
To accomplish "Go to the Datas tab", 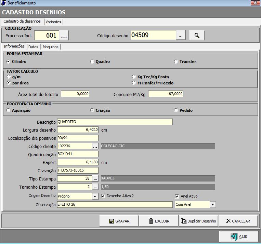I will 33,47.
